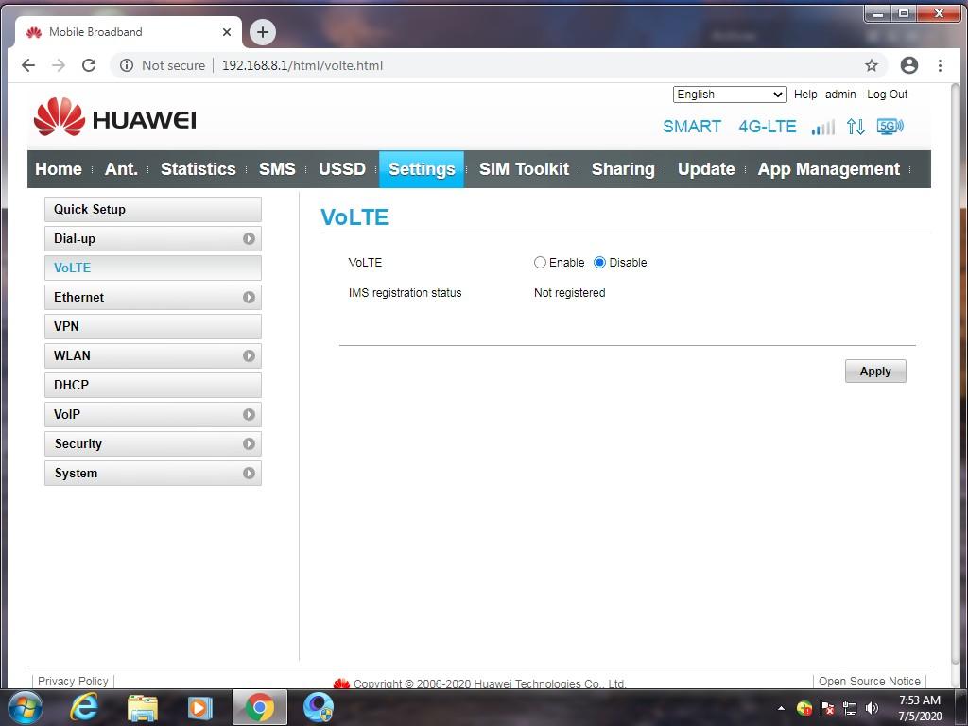The width and height of the screenshot is (968, 726).
Task: Open the Privacy Policy link
Action: point(73,681)
